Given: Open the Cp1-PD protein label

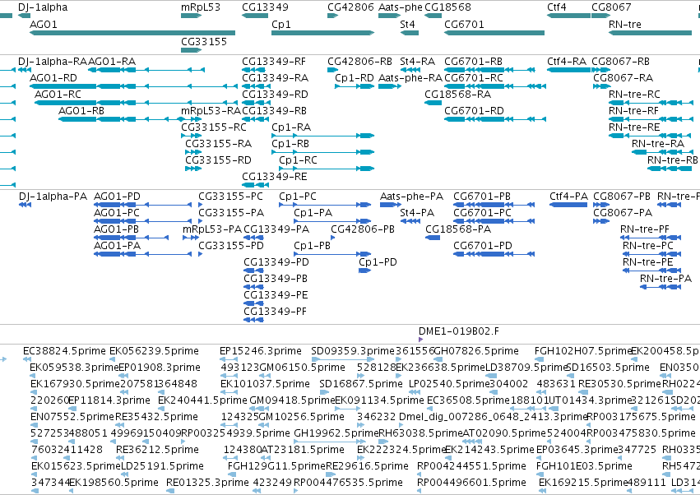Looking at the screenshot, I should 378,262.
